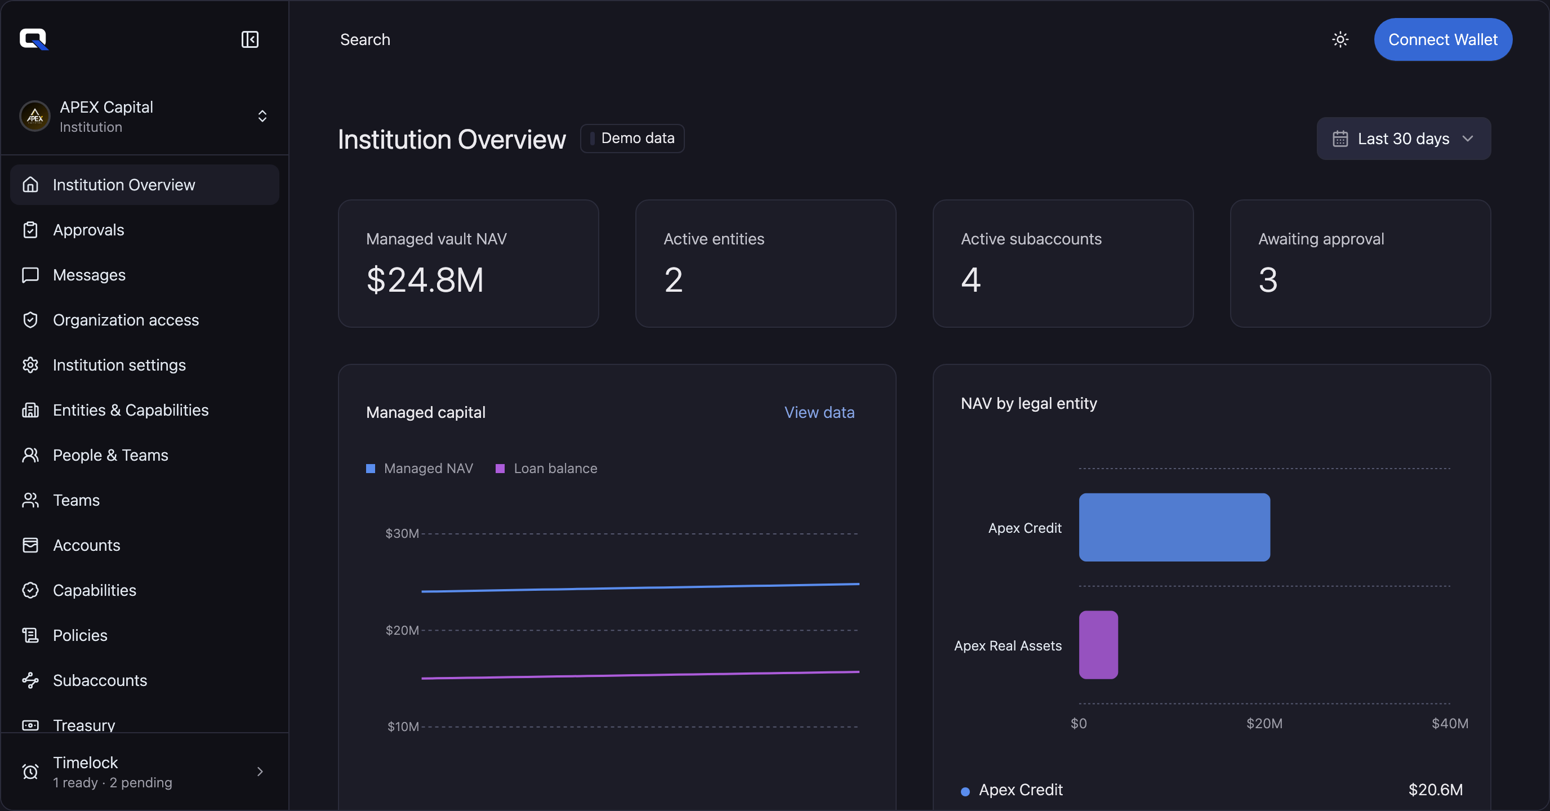The image size is (1550, 811).
Task: Click the Connect Wallet button
Action: 1442,40
